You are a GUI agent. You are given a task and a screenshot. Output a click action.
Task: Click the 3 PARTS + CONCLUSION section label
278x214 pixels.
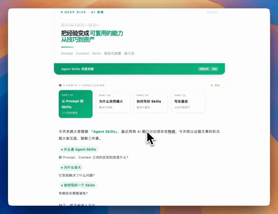click(x=84, y=85)
